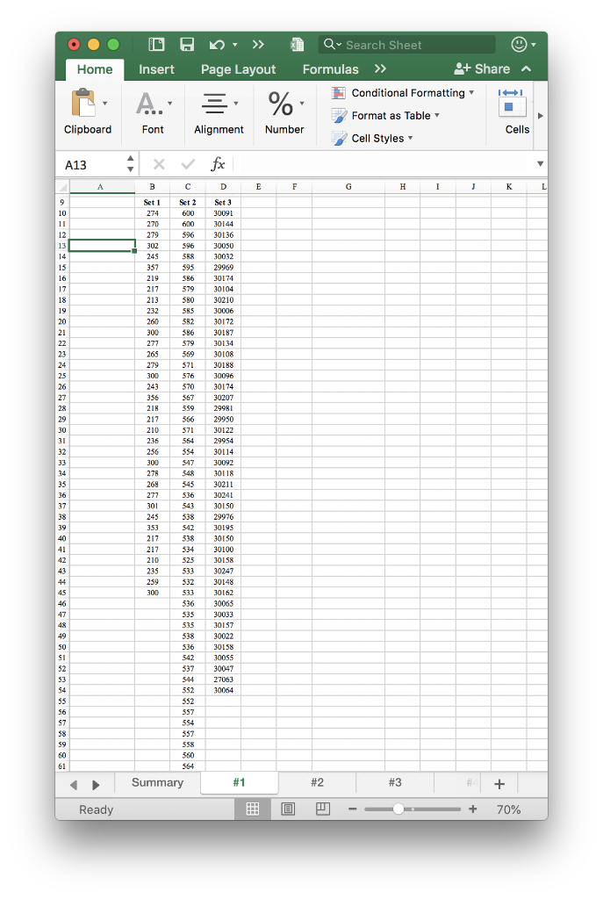Image resolution: width=603 pixels, height=899 pixels.
Task: Add a new sheet with plus button
Action: (499, 784)
